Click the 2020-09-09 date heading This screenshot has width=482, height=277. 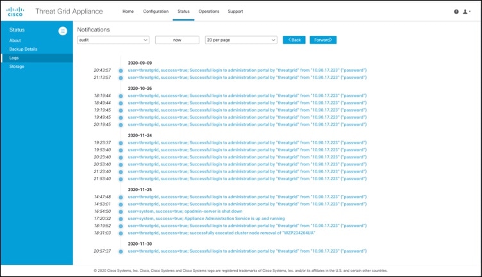coord(140,63)
